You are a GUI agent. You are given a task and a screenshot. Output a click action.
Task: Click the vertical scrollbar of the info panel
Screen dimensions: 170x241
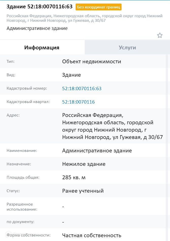coord(167,127)
